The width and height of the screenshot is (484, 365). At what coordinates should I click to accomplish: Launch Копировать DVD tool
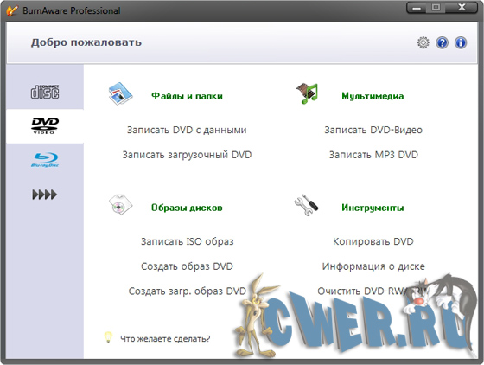click(x=373, y=241)
